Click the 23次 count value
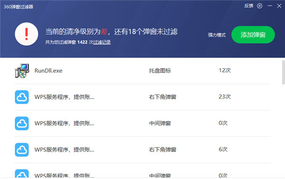 tap(225, 97)
